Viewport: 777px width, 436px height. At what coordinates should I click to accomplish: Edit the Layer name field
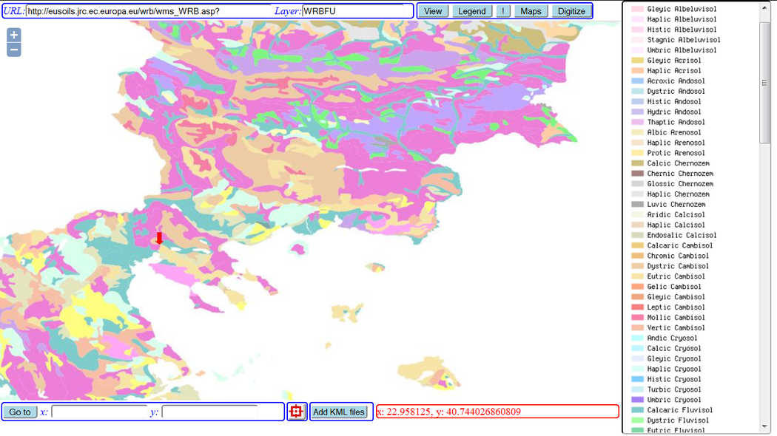357,11
